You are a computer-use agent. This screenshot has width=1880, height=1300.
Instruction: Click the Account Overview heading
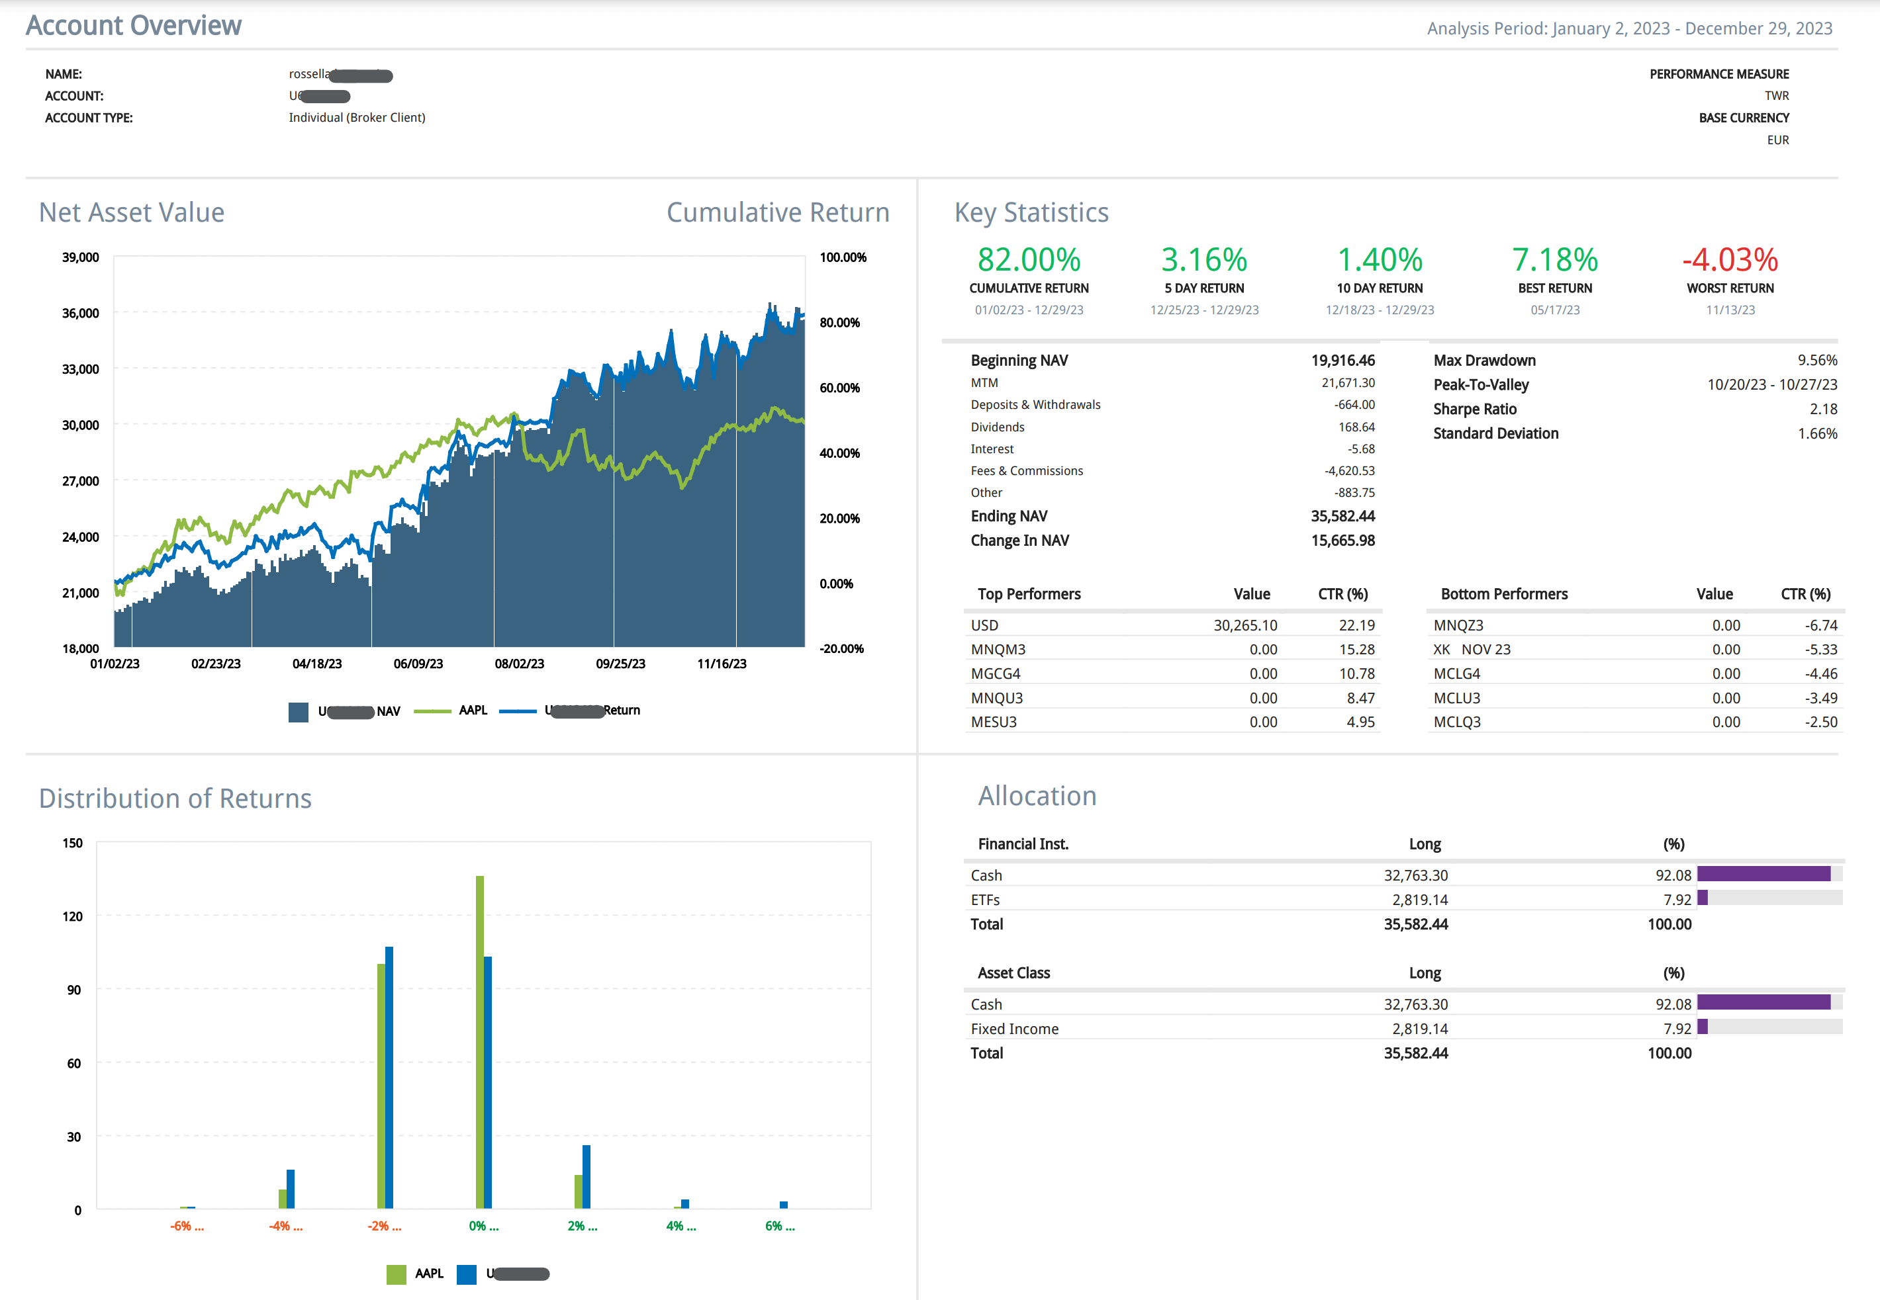pos(134,25)
